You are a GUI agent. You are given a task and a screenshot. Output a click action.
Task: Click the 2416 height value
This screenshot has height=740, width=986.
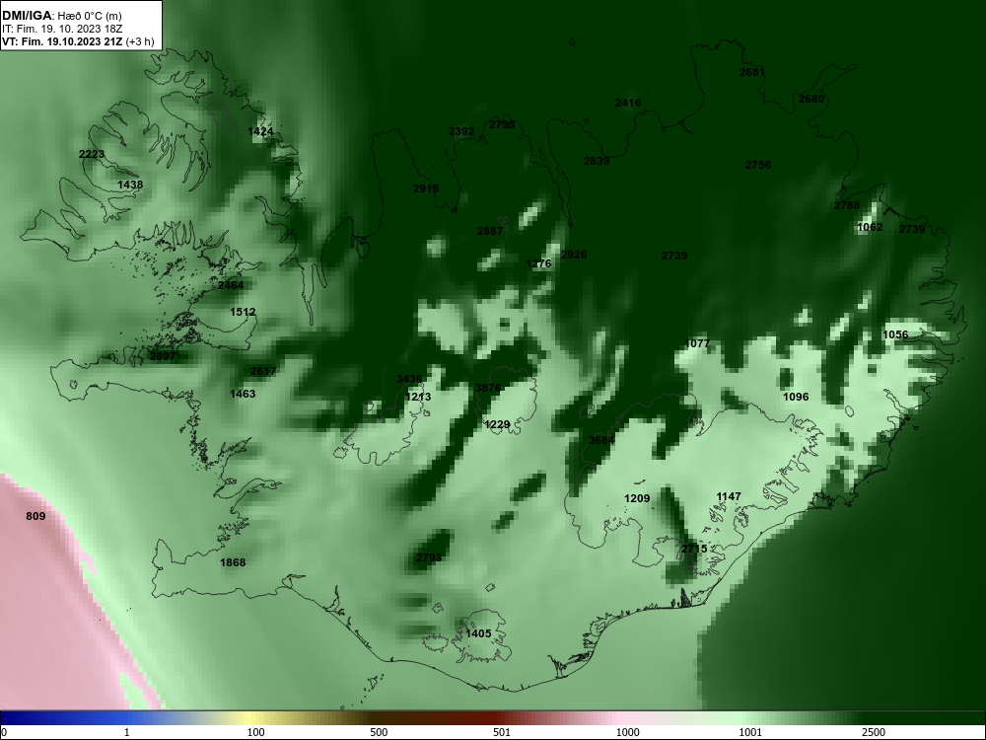(x=628, y=103)
